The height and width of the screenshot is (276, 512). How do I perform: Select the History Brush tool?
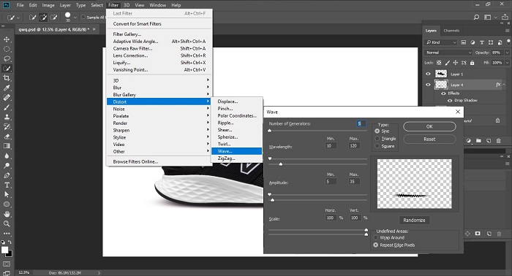7,126
